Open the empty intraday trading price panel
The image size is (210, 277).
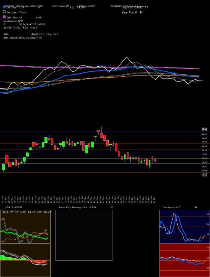84,235
